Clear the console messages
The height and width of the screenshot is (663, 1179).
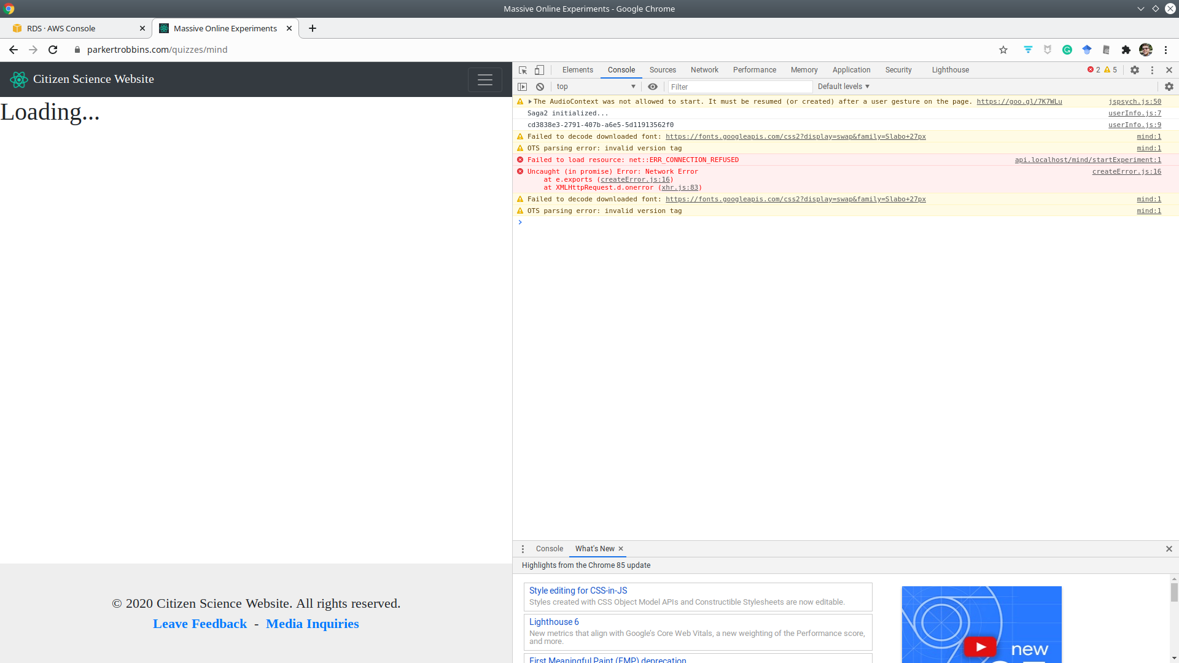point(540,87)
